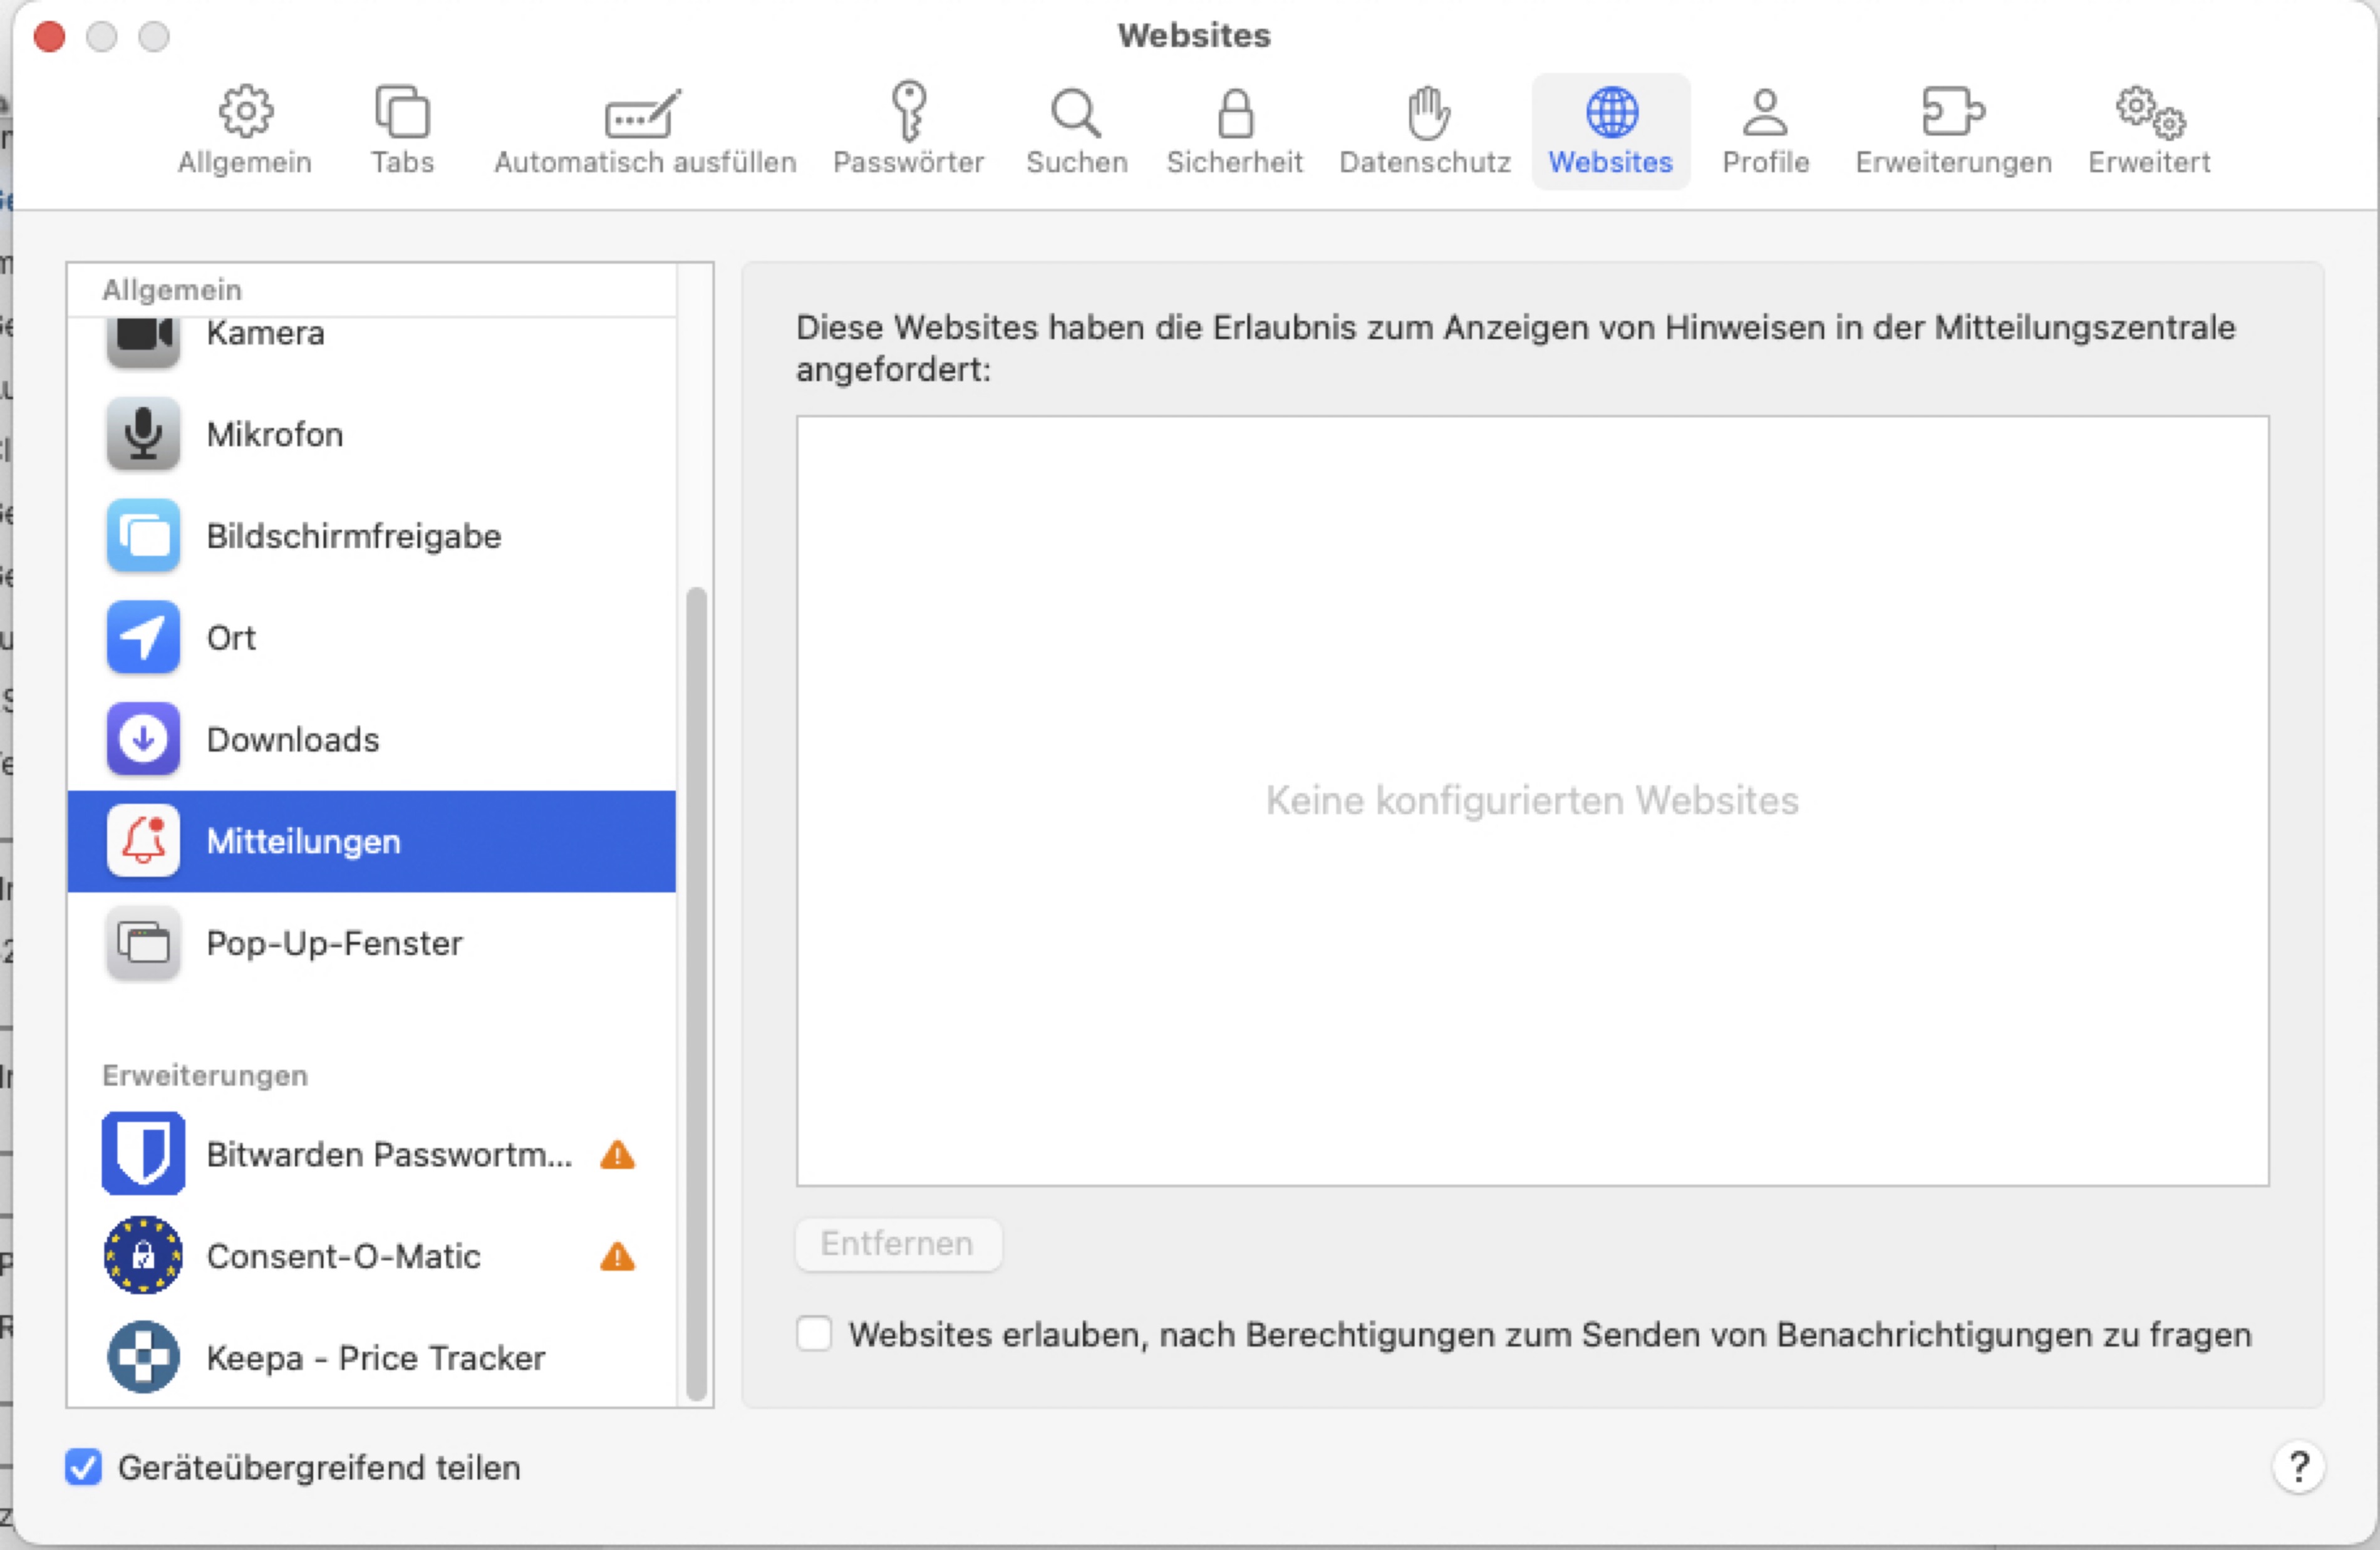Open the Tabs preferences icon
2380x1550 pixels.
coord(402,111)
